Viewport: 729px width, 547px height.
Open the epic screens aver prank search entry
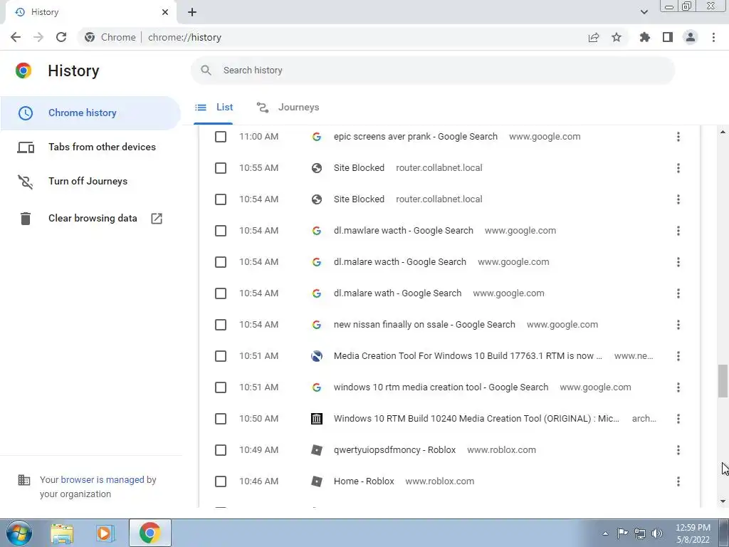click(416, 137)
